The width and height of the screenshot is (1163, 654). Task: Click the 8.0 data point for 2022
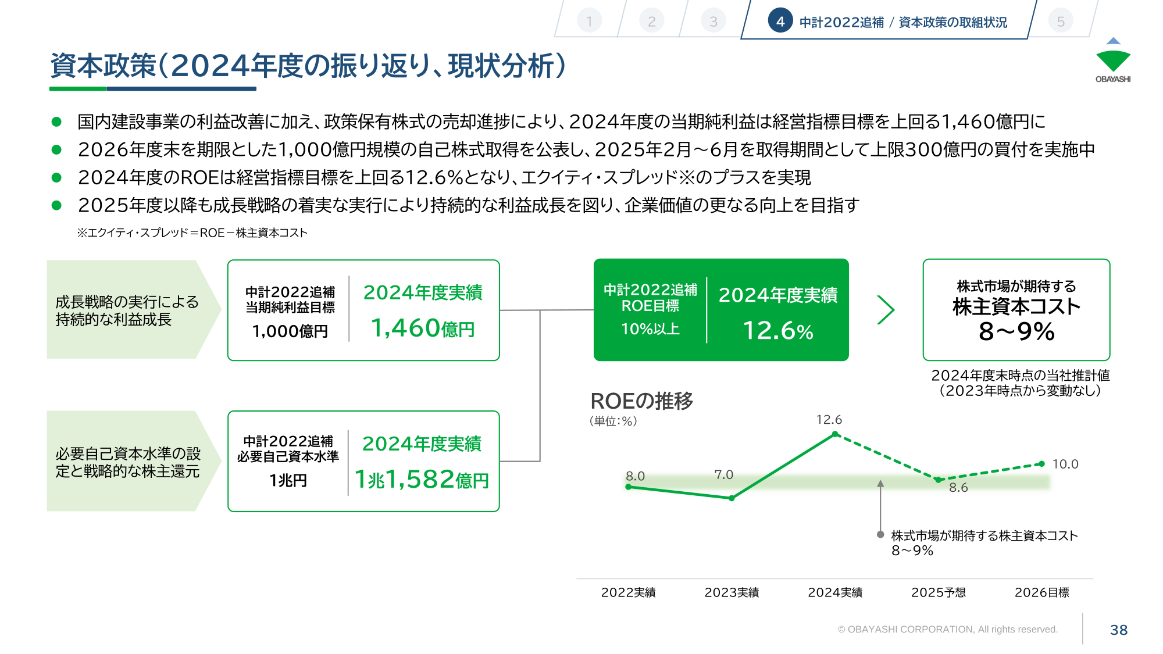pyautogui.click(x=629, y=487)
